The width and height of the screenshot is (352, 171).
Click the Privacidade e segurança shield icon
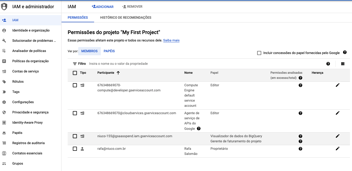[x=4, y=112]
